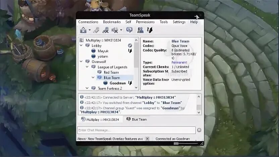
Task: Collapse the Team Fortress 2 channel
Action: click(x=87, y=88)
